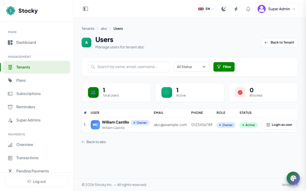Image resolution: width=306 pixels, height=191 pixels.
Task: Click the PHONE column header
Action: (x=197, y=113)
